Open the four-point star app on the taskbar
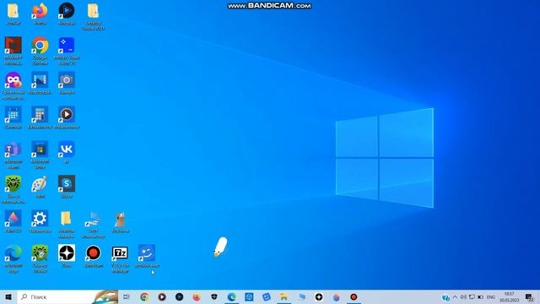The height and width of the screenshot is (304, 540). 319,296
